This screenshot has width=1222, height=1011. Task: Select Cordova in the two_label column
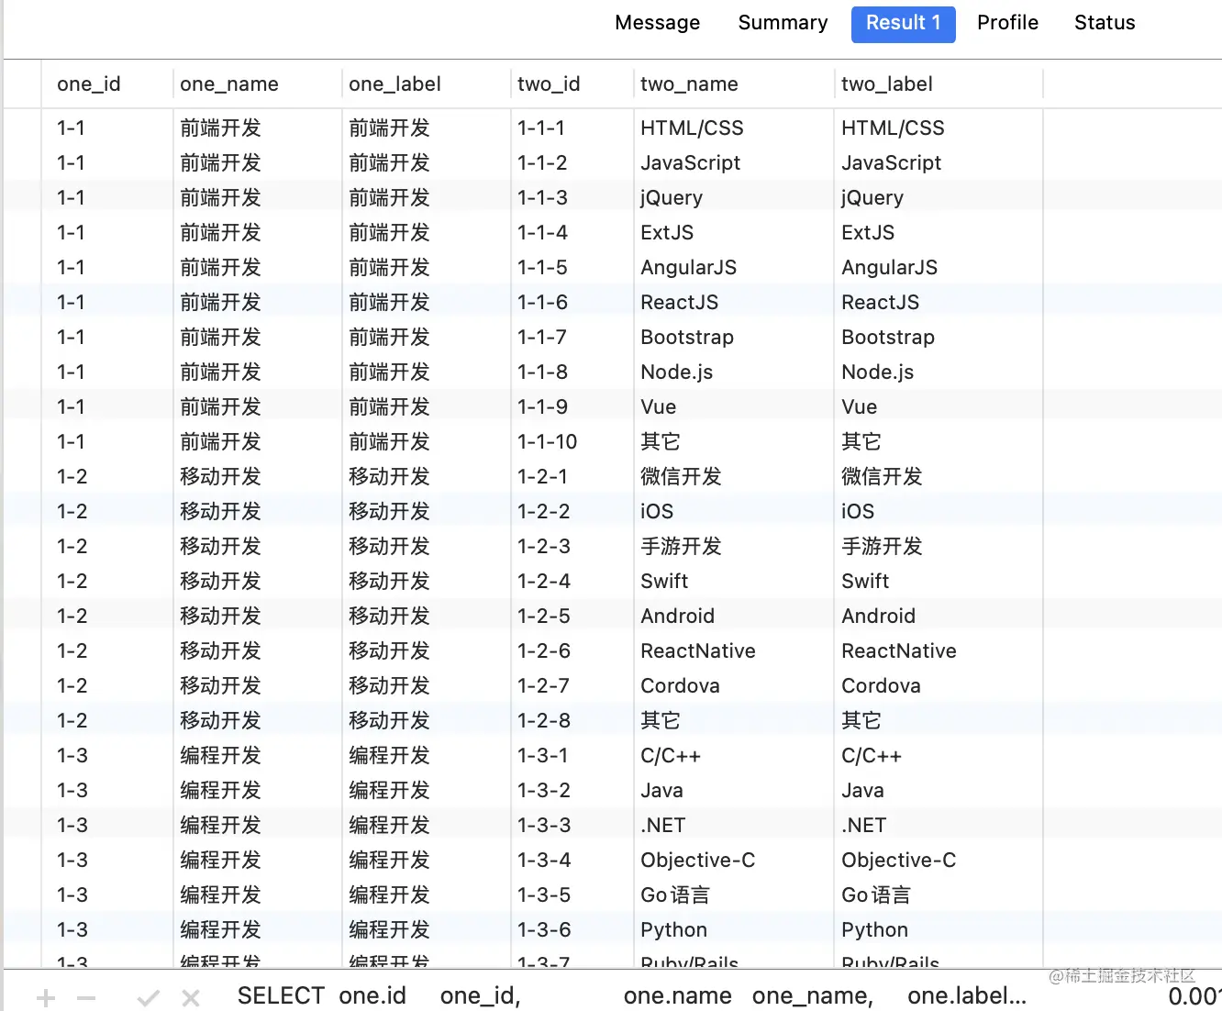point(881,686)
